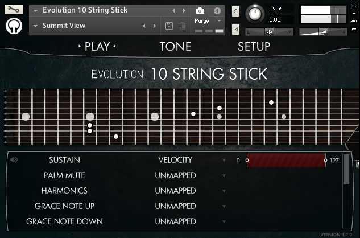Select the previous snapshot arrow

click(x=144, y=26)
